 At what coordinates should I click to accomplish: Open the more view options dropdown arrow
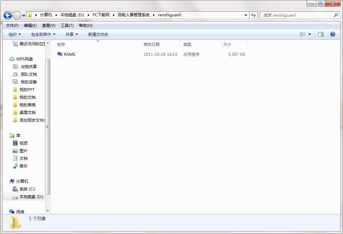point(309,34)
